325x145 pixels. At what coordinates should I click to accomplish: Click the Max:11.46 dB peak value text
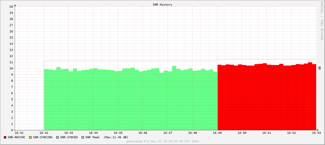[116, 137]
